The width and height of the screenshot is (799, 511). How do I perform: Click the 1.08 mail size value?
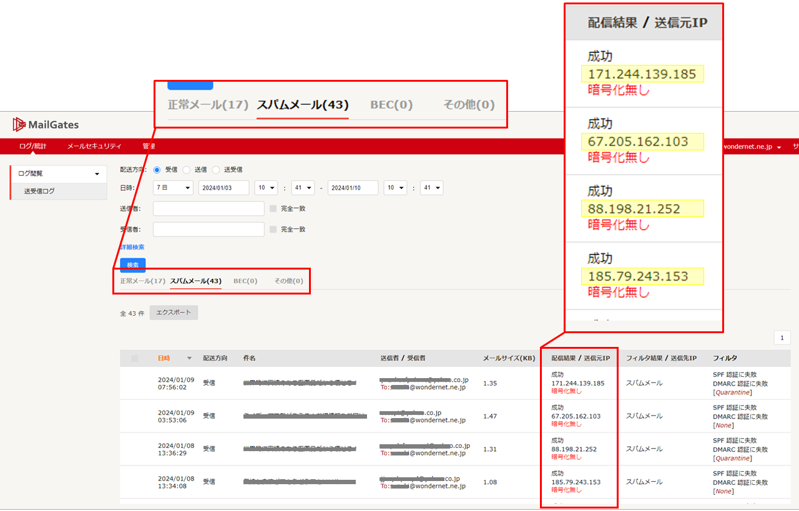point(490,482)
